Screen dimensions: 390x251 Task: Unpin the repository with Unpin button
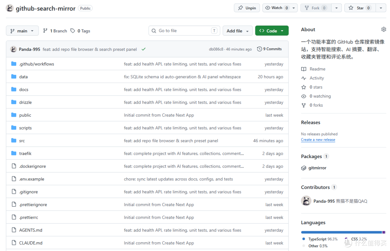(247, 8)
